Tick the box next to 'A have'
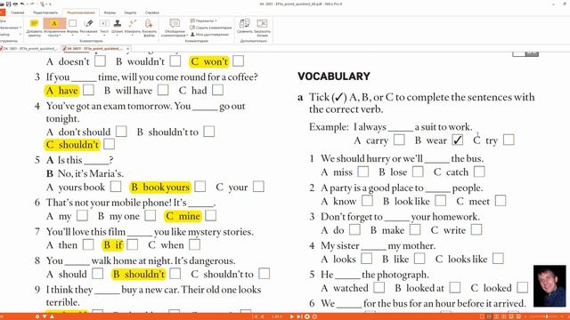This screenshot has height=320, width=570. click(88, 90)
